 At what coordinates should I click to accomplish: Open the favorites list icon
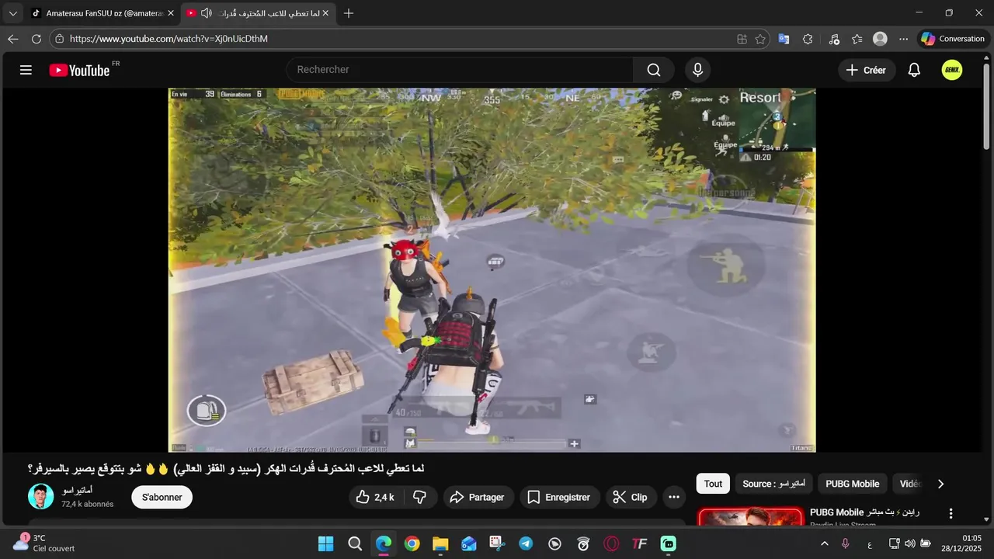857,39
